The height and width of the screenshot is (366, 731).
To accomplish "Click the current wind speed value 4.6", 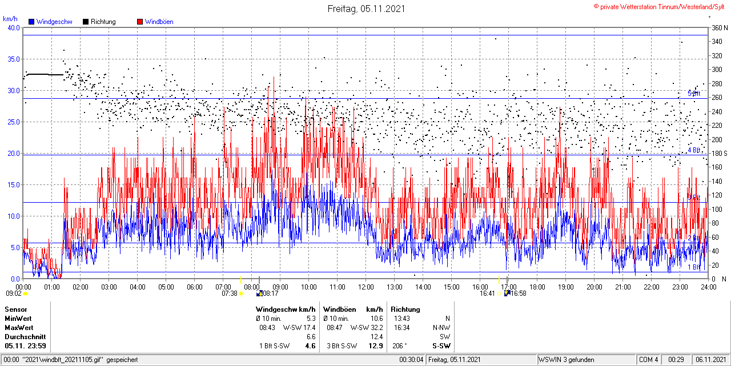I will click(x=311, y=346).
